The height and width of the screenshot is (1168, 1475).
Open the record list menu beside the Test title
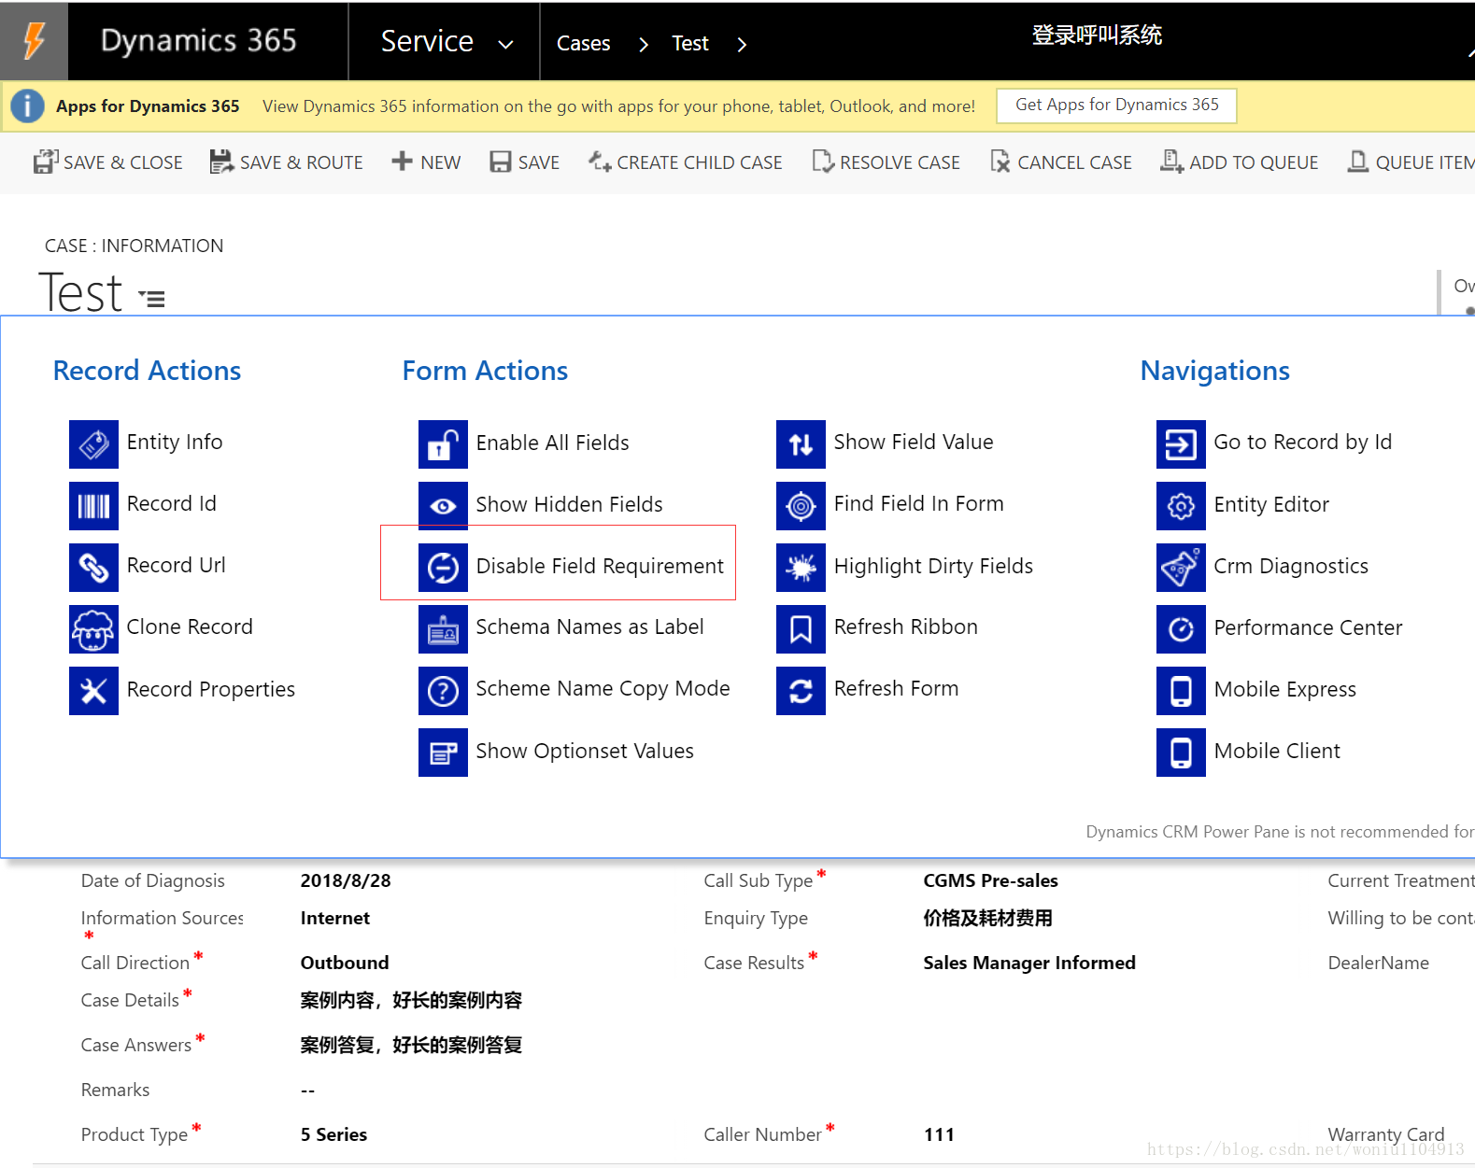click(x=152, y=298)
